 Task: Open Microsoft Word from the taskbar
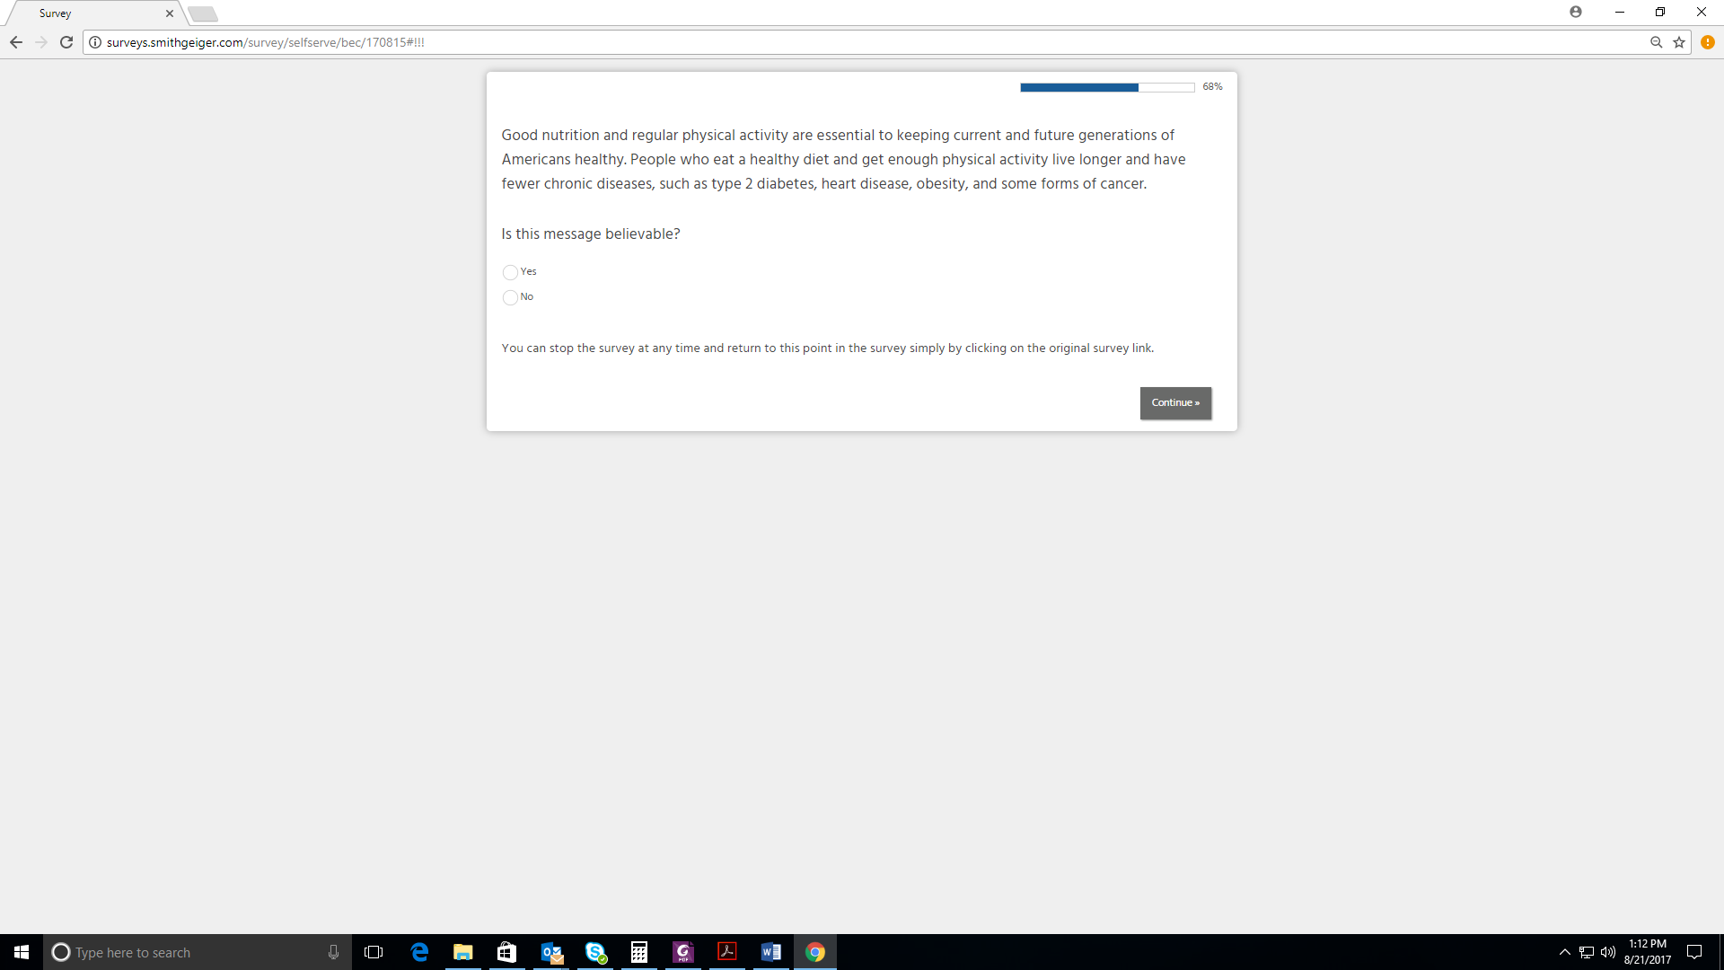(x=771, y=952)
